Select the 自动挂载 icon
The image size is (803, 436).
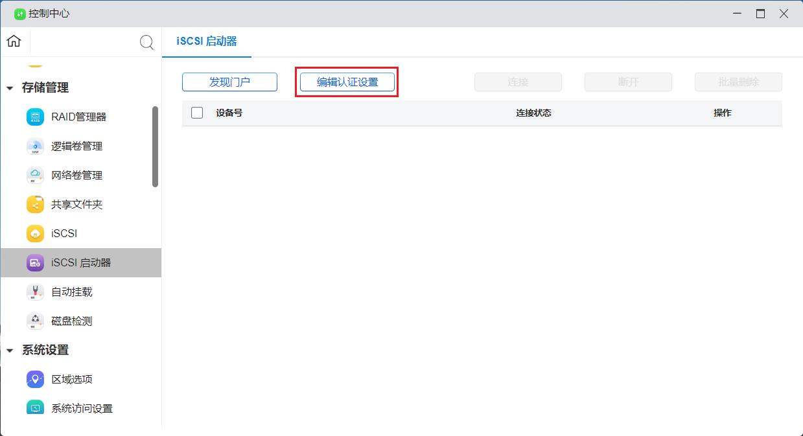click(35, 292)
